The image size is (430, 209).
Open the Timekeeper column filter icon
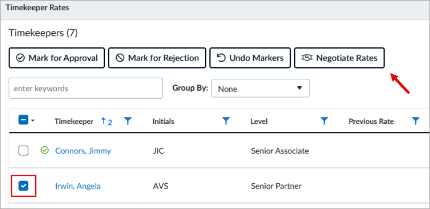click(128, 121)
